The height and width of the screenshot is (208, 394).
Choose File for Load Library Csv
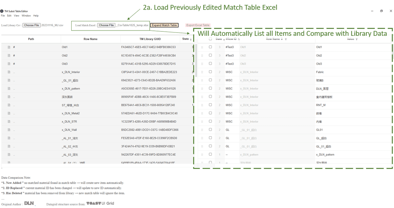pyautogui.click(x=32, y=25)
